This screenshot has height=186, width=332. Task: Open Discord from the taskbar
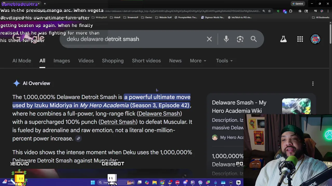click(185, 183)
